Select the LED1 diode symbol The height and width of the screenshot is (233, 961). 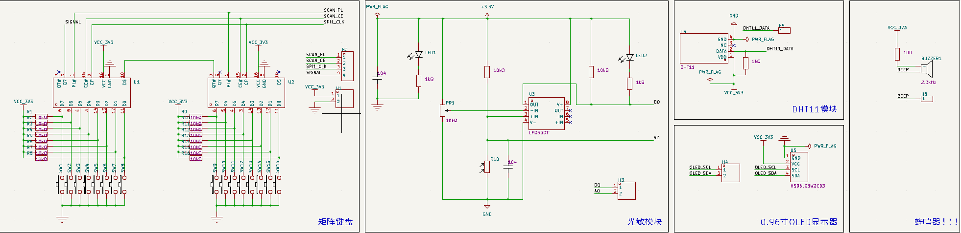[x=418, y=55]
